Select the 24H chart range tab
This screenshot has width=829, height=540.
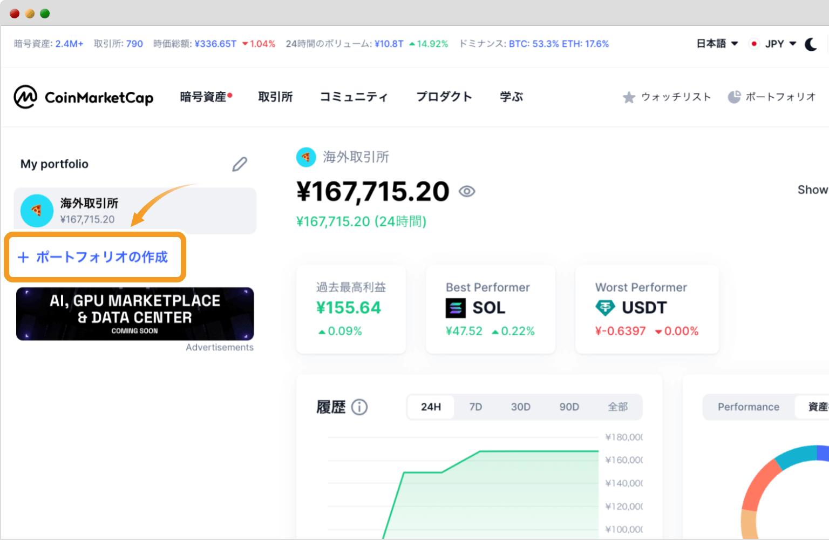pos(431,407)
